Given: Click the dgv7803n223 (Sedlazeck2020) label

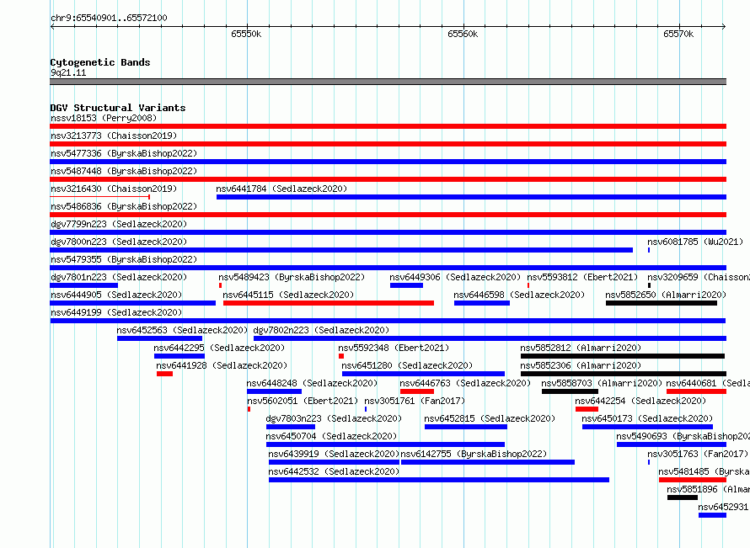Looking at the screenshot, I should tap(334, 418).
